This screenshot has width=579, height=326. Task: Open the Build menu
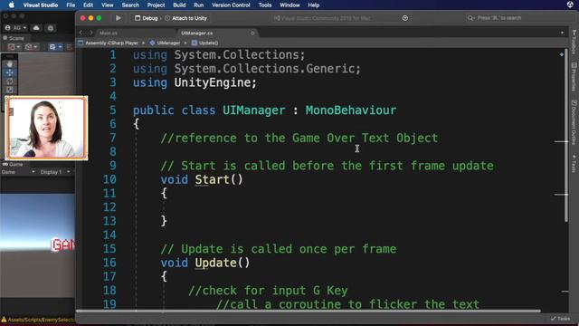(179, 5)
